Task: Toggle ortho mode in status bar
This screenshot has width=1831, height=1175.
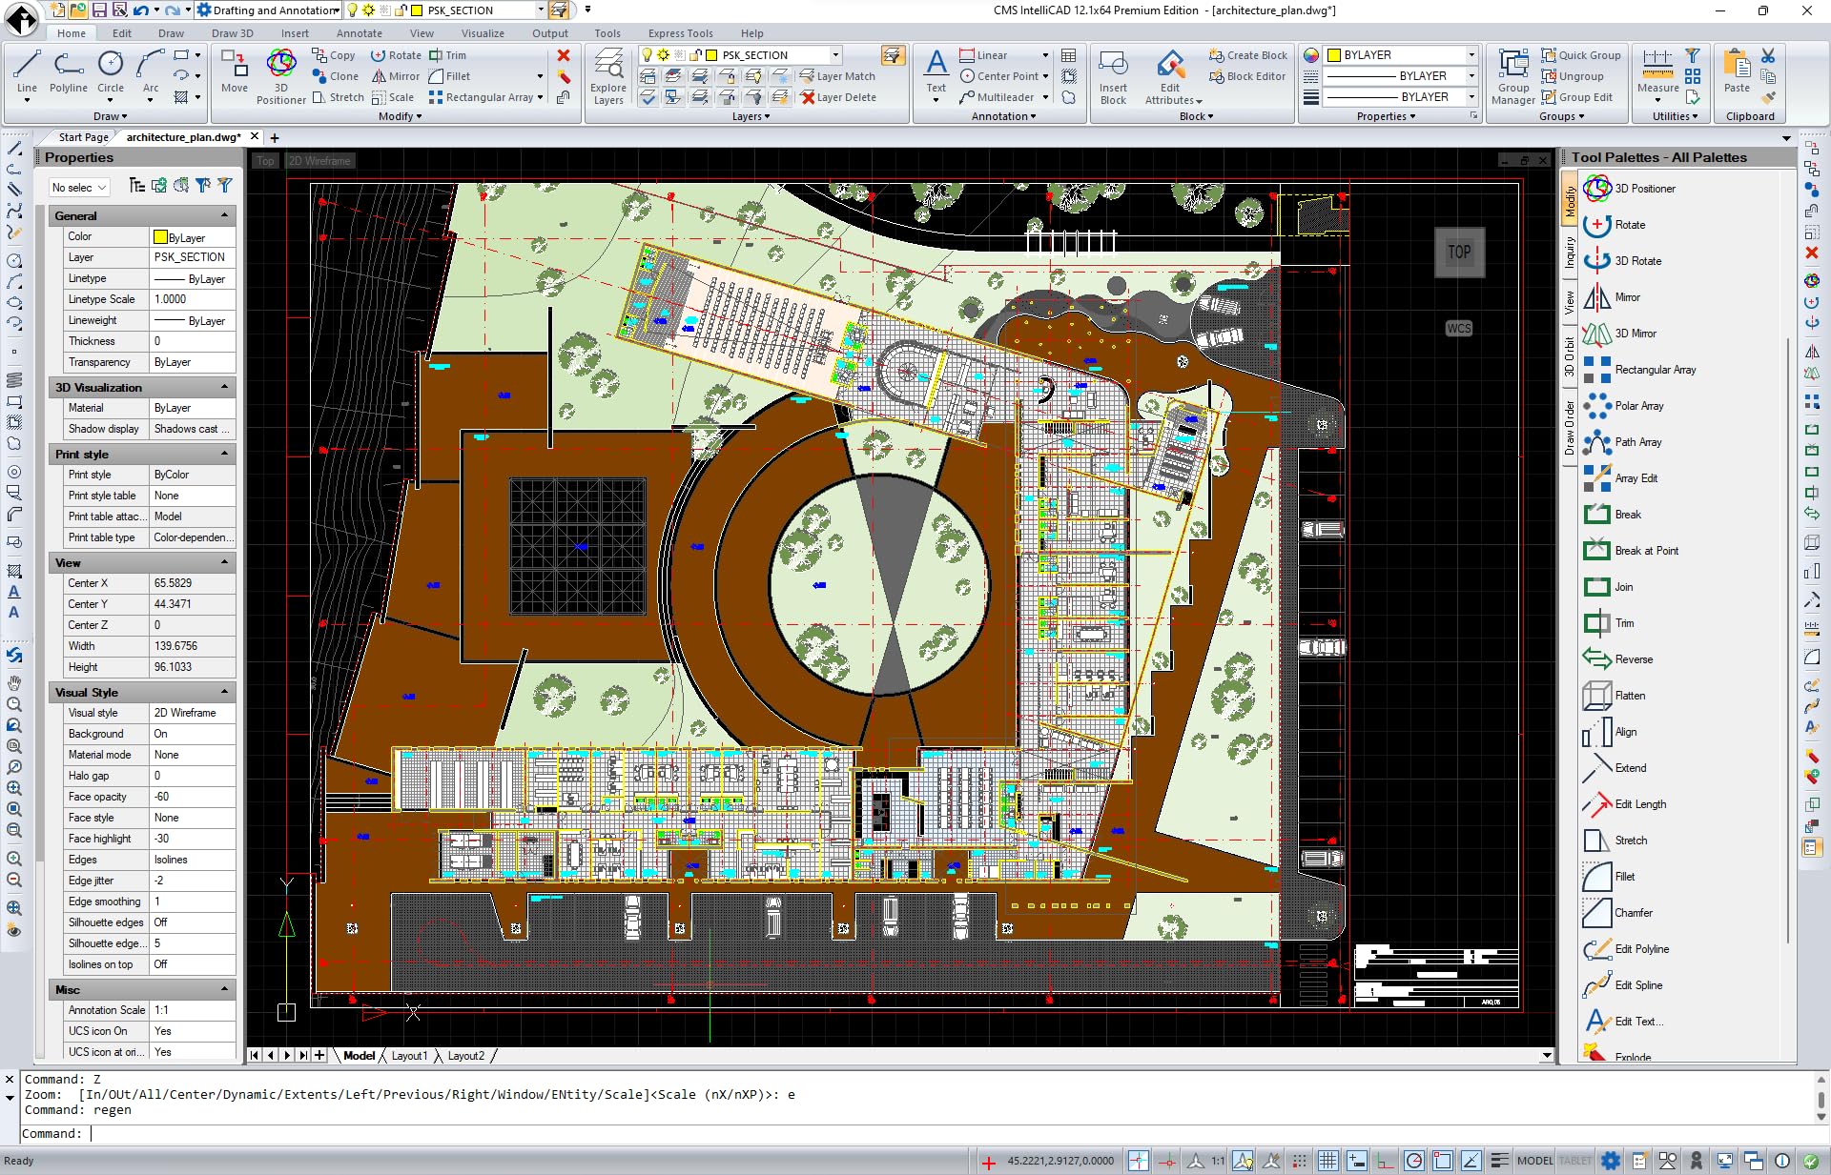Action: coord(1385,1160)
